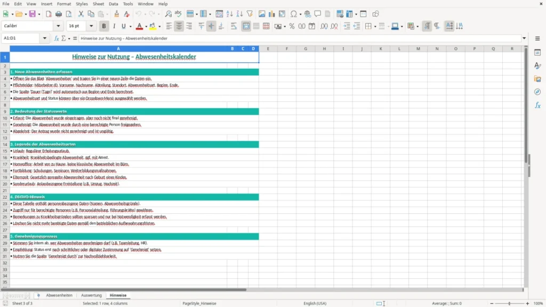546x307 pixels.
Task: Click zoom out minus button
Action: 492,303
